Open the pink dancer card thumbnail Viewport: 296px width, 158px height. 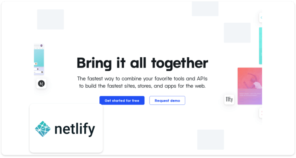tap(250, 86)
